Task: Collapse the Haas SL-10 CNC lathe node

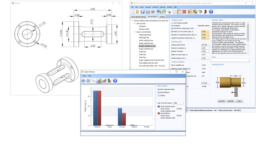Action: coord(135,32)
